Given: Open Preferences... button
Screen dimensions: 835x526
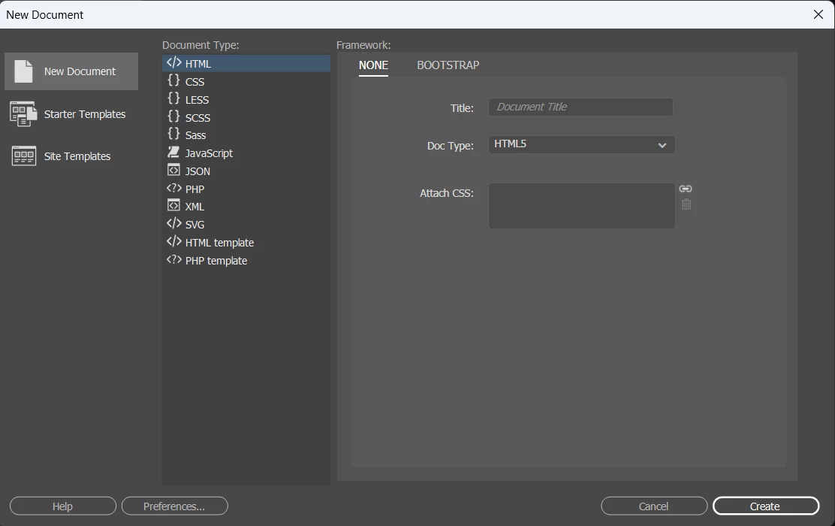Looking at the screenshot, I should click(x=175, y=506).
